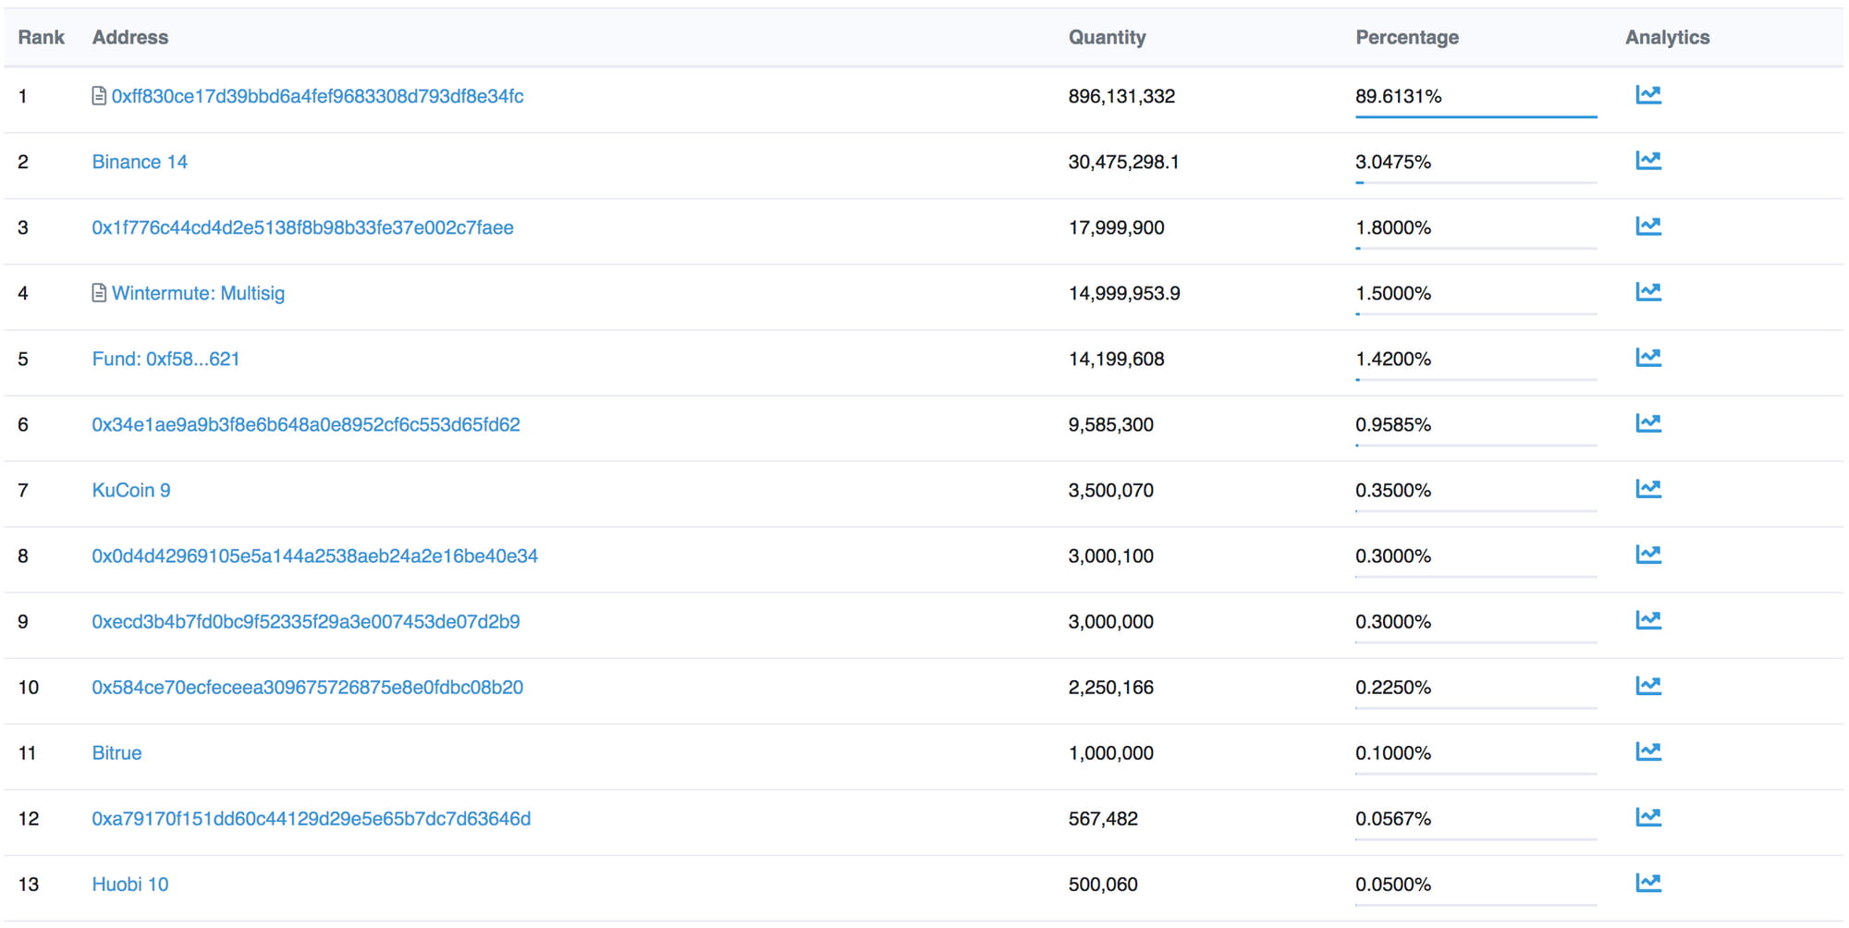Open analytics icon for Wintermute: Multisig row
Viewport: 1849px width, 928px height.
tap(1647, 292)
